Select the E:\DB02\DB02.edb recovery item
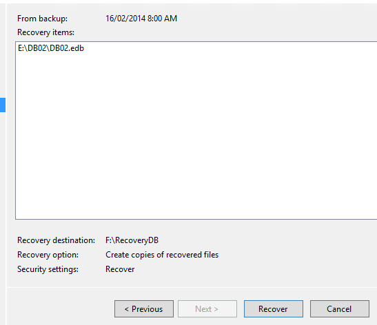 tap(51, 48)
